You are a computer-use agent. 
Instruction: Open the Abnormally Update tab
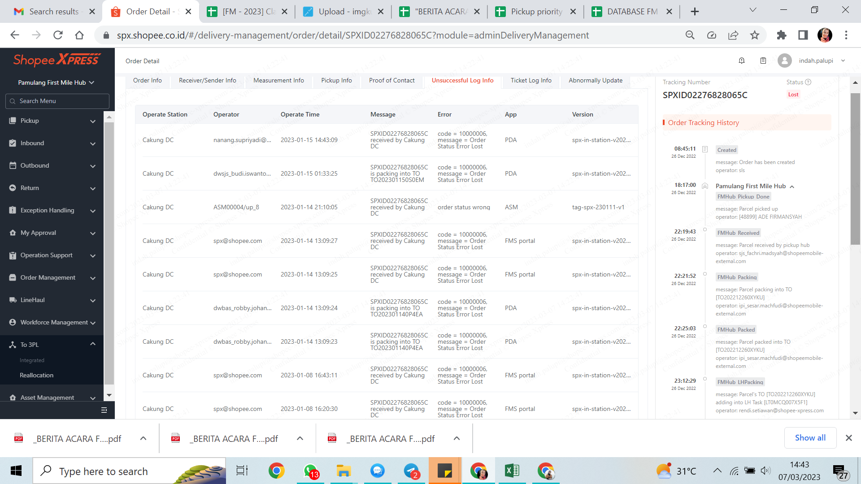596,81
